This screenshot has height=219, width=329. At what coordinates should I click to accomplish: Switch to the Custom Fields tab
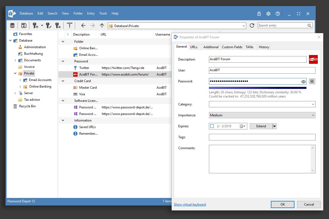[232, 47]
